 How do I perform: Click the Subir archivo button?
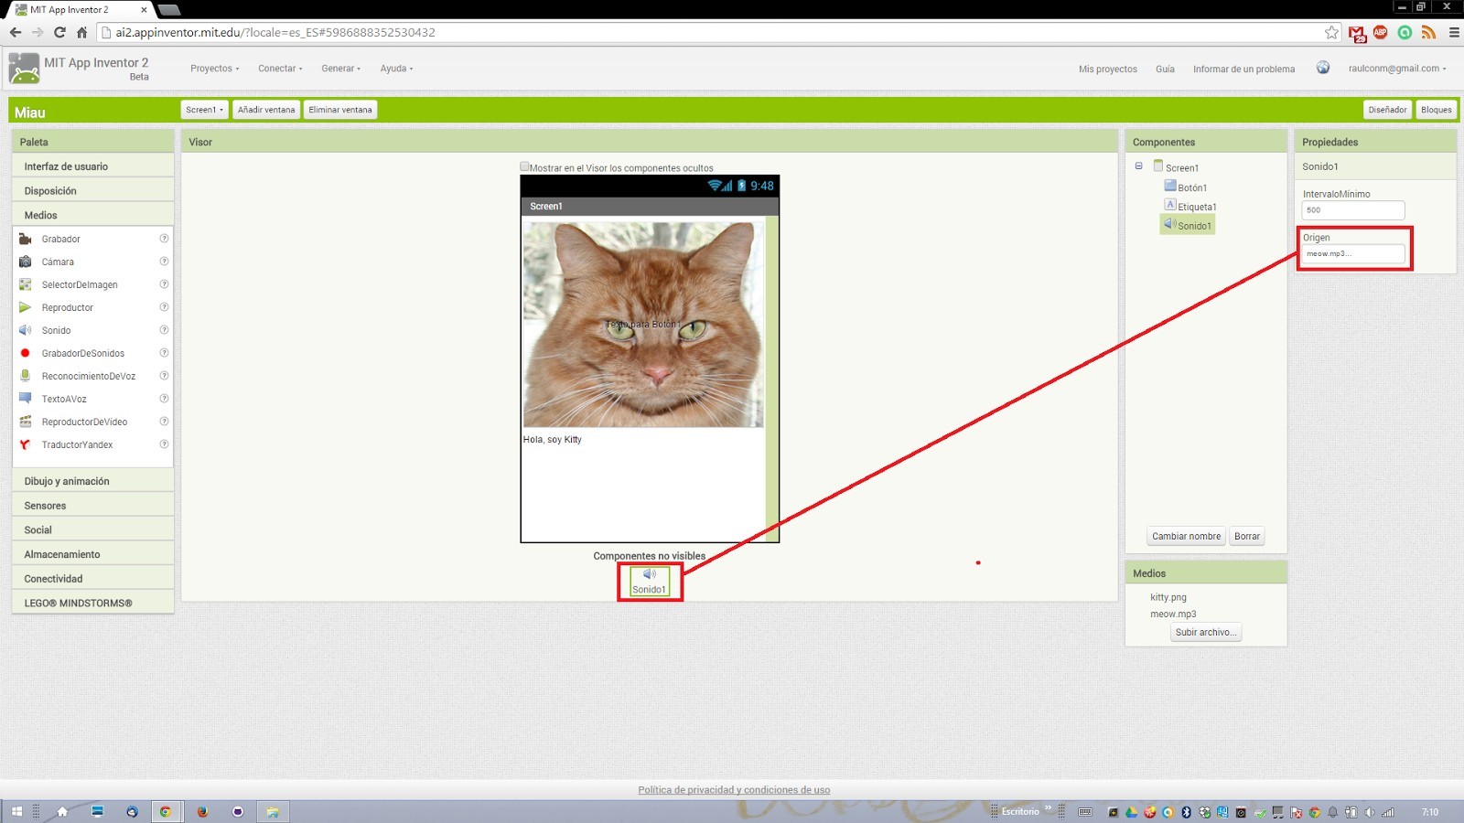[x=1205, y=632]
